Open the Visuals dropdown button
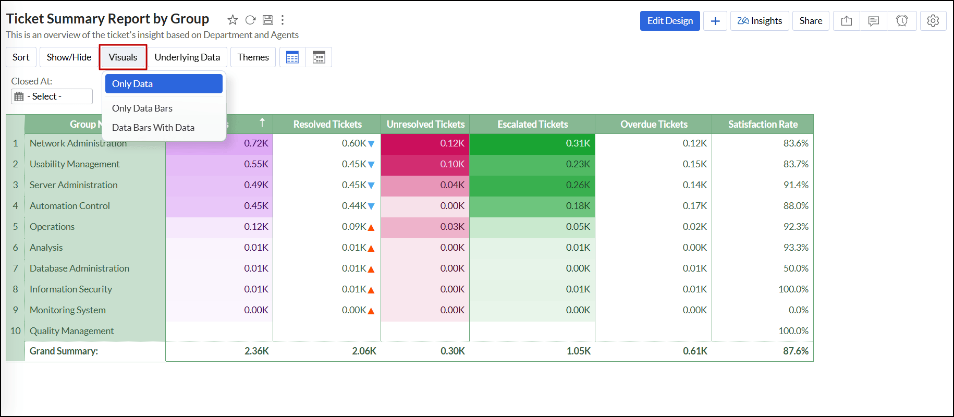This screenshot has width=954, height=417. coord(123,57)
